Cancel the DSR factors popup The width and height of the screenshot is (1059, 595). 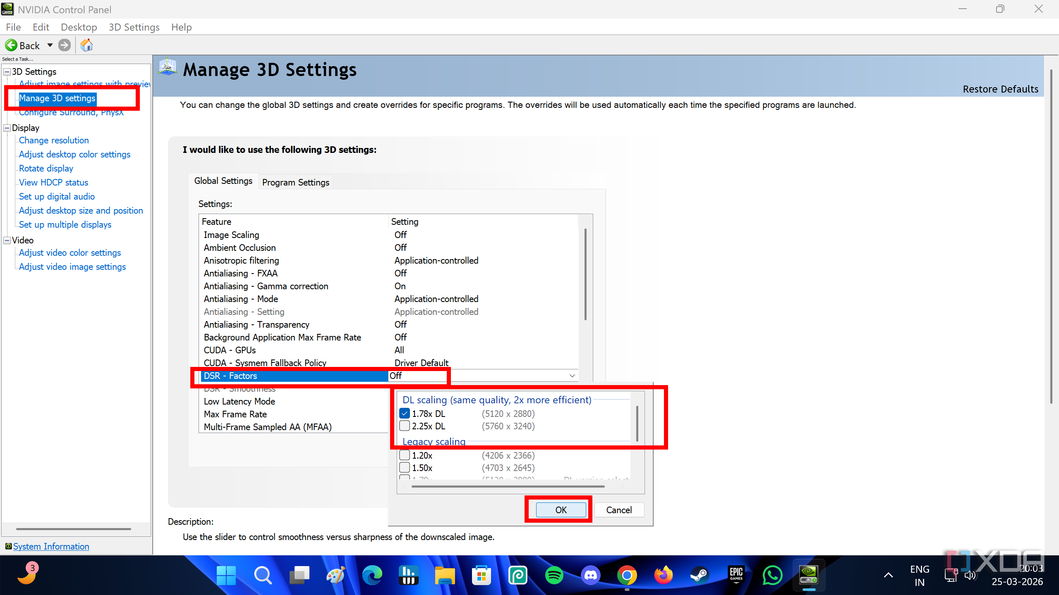click(x=619, y=510)
